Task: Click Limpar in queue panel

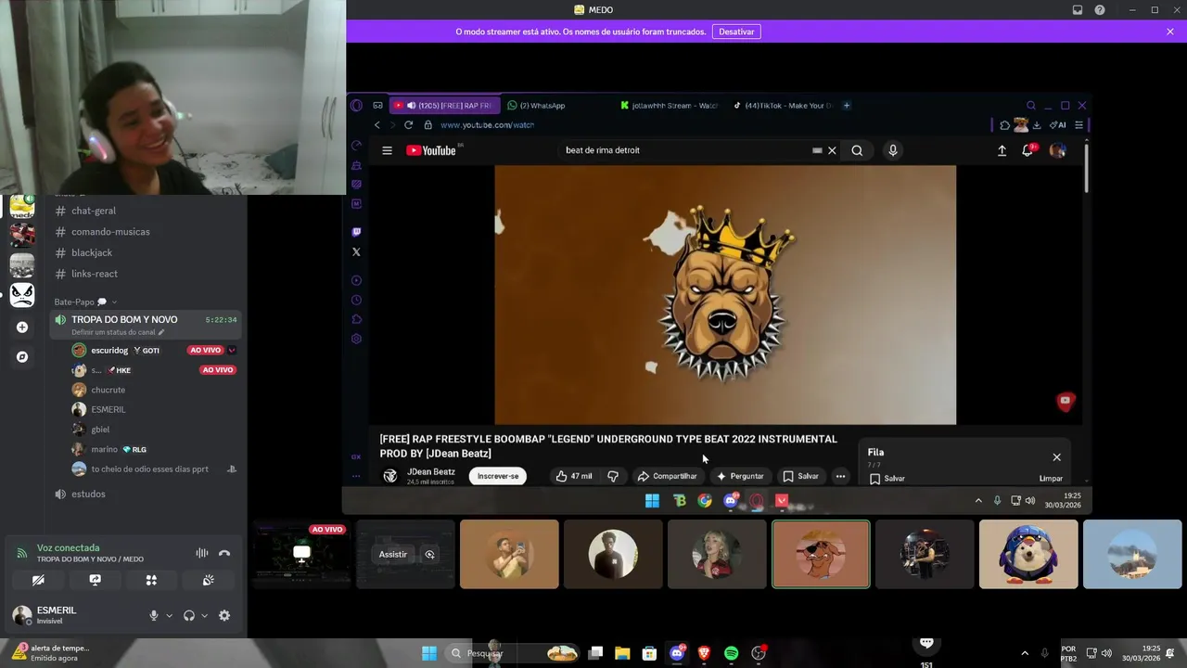Action: point(1051,479)
